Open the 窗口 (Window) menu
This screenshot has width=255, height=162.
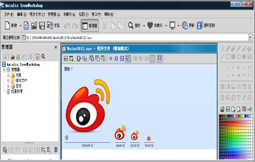pyautogui.click(x=96, y=15)
